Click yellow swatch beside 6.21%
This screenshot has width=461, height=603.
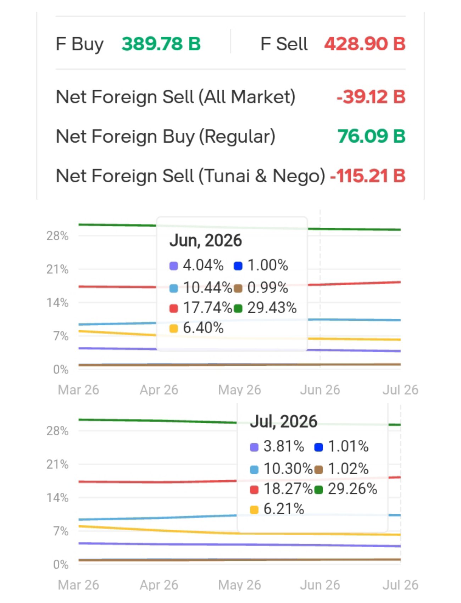pos(254,510)
